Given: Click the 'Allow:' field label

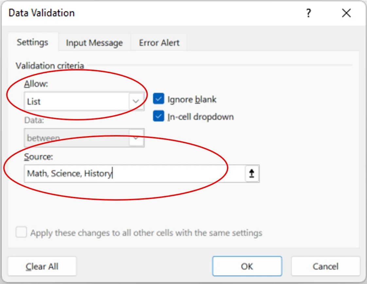Looking at the screenshot, I should tap(36, 84).
